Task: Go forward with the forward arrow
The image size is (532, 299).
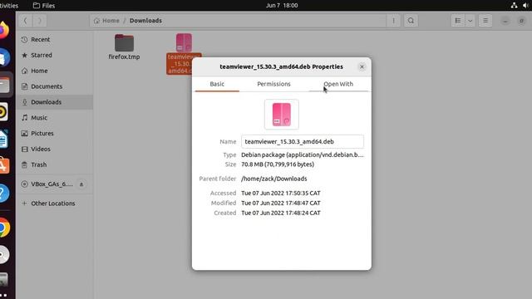Action: pyautogui.click(x=39, y=21)
